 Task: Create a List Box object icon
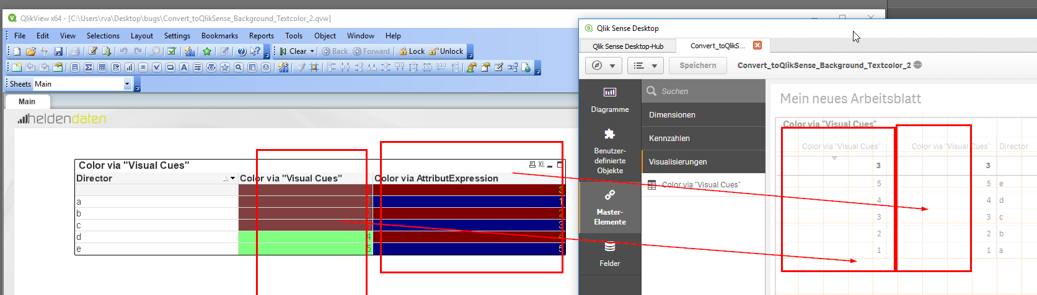pos(75,67)
